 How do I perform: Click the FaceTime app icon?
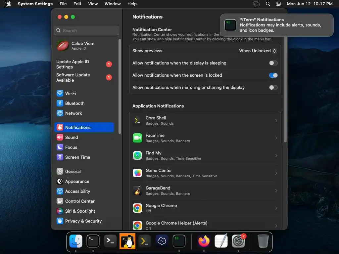(137, 138)
